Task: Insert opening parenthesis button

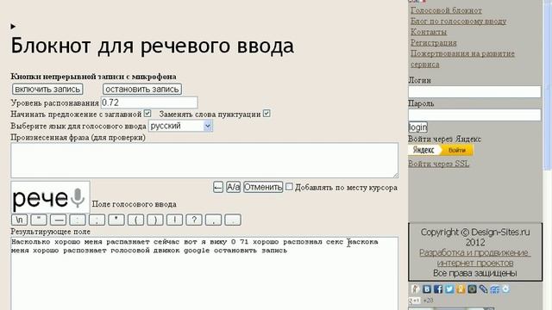Action: click(x=135, y=220)
